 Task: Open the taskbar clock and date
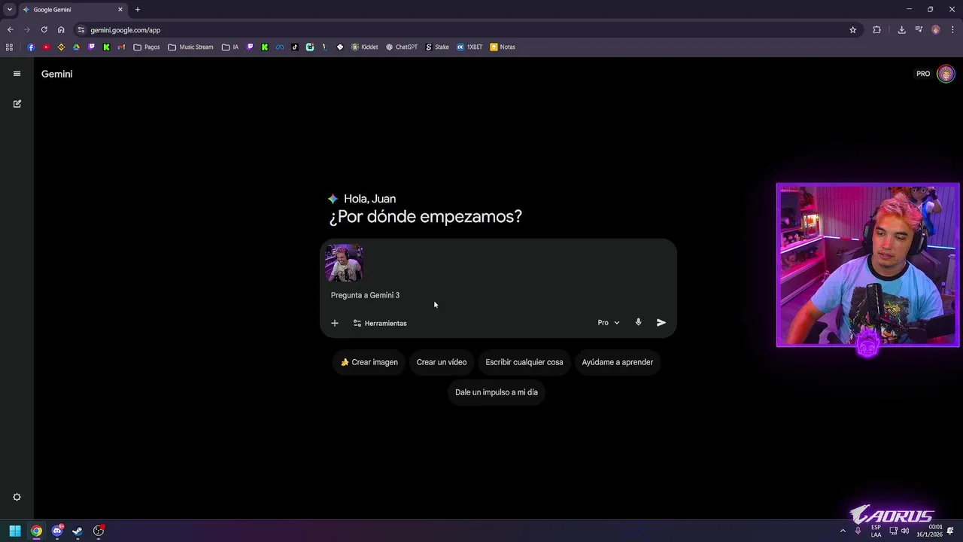[x=930, y=531]
